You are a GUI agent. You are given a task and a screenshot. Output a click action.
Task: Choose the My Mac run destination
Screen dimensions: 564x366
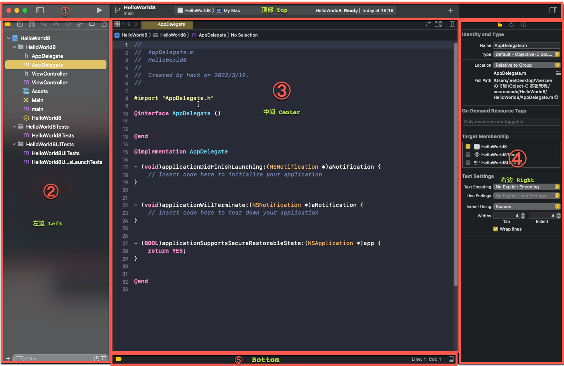click(x=228, y=10)
